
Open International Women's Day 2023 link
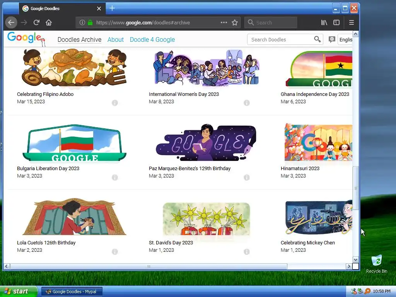click(x=184, y=94)
